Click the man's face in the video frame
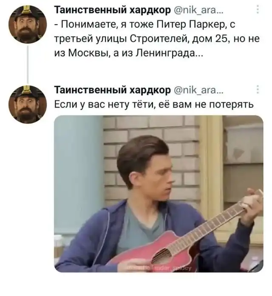Screen dimensions: 272x296 (x=161, y=182)
